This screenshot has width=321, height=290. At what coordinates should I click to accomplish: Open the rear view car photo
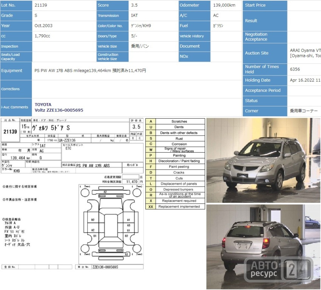[263, 247]
